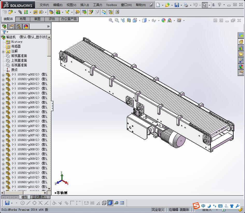Open the 插入(I) menu
The height and width of the screenshot is (213, 245).
coord(85,5)
